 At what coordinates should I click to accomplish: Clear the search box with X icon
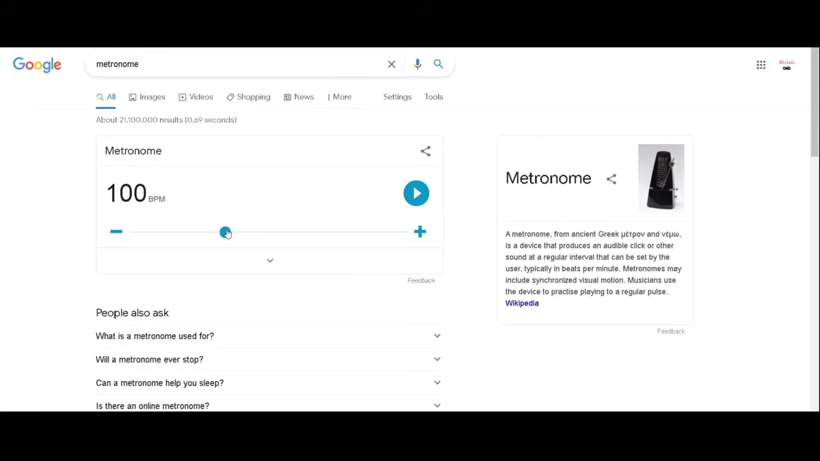click(x=391, y=64)
